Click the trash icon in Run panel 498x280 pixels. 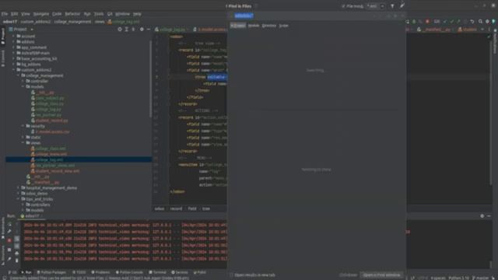(x=17, y=261)
